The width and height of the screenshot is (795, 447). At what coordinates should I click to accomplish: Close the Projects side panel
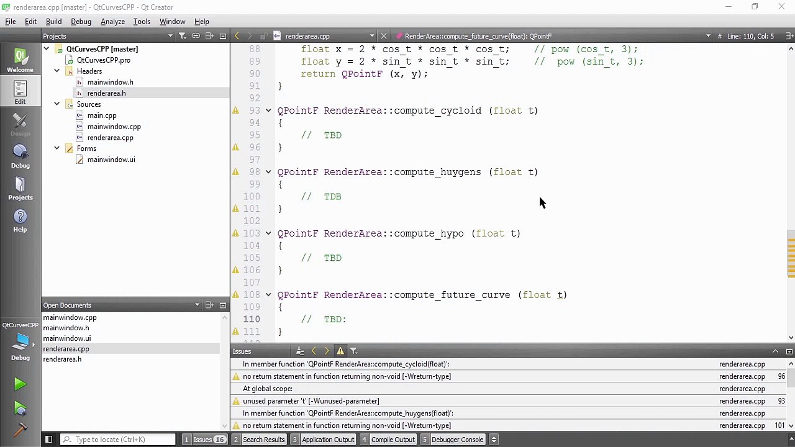(x=223, y=36)
